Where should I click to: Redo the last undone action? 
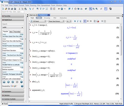(33, 9)
